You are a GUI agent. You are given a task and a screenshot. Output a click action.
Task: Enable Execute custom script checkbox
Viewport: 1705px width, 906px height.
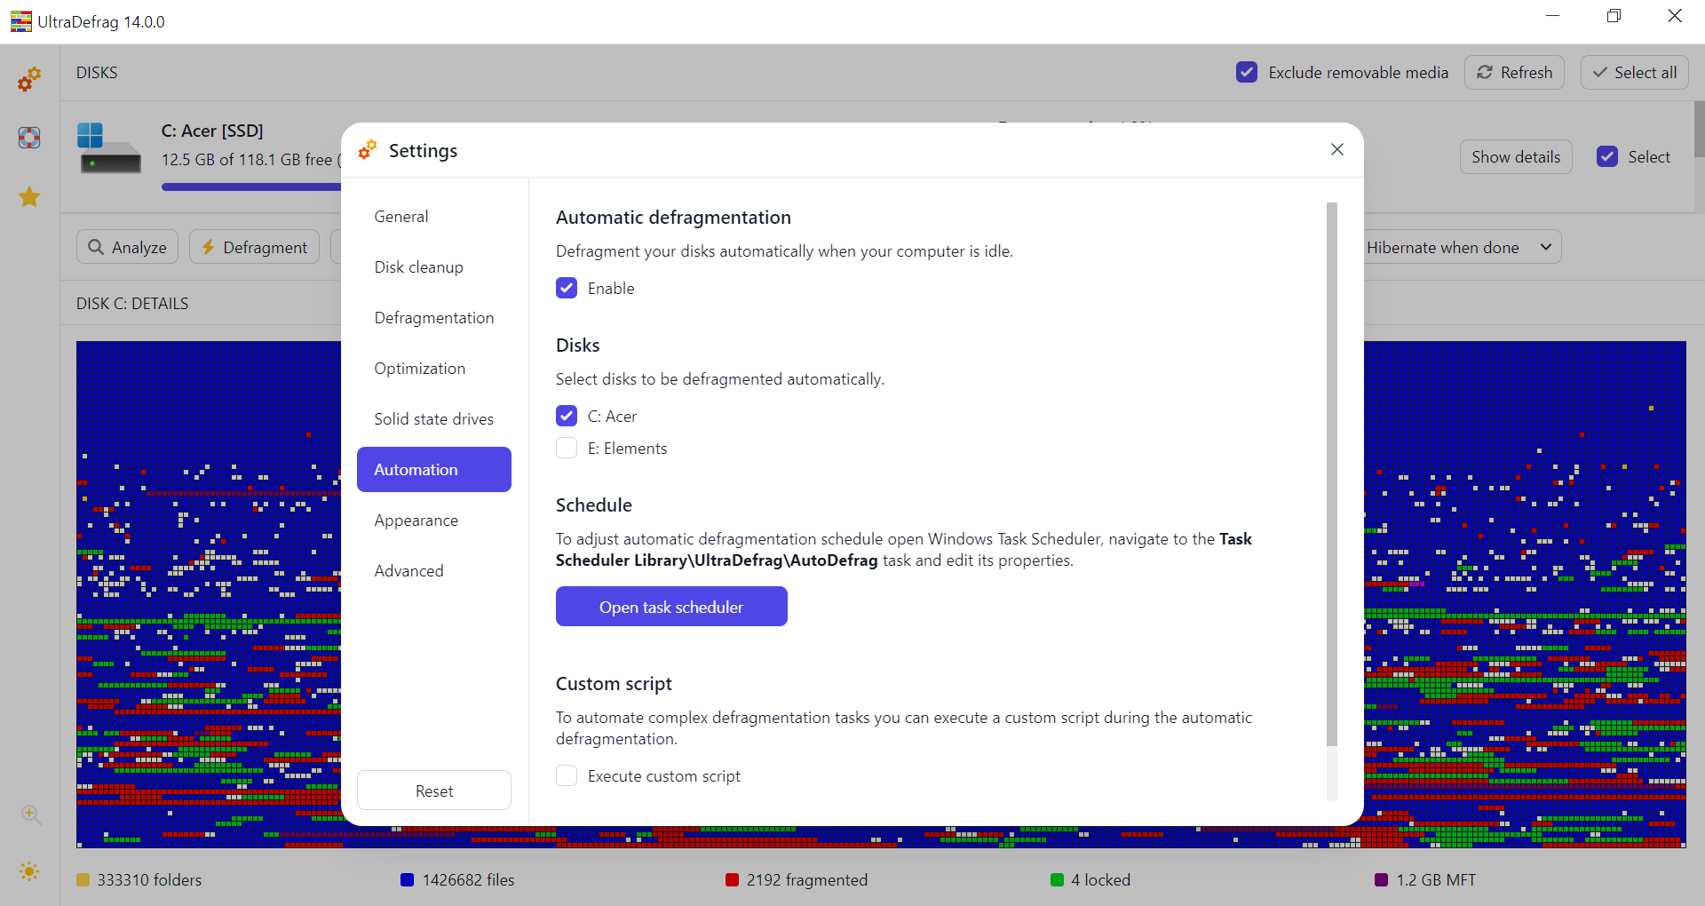pos(567,775)
